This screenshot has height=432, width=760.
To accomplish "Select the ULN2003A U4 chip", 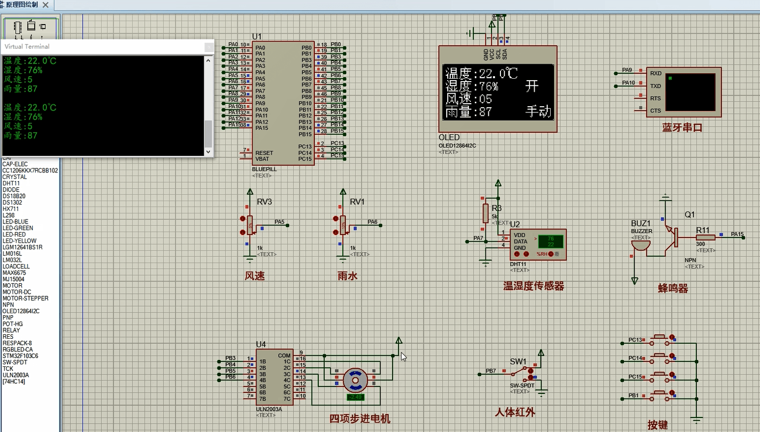I will click(x=274, y=377).
